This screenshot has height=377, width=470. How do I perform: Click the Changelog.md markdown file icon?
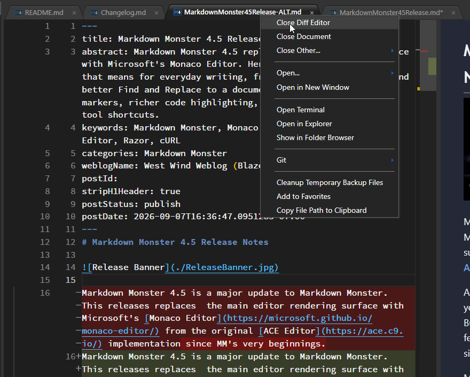[95, 13]
